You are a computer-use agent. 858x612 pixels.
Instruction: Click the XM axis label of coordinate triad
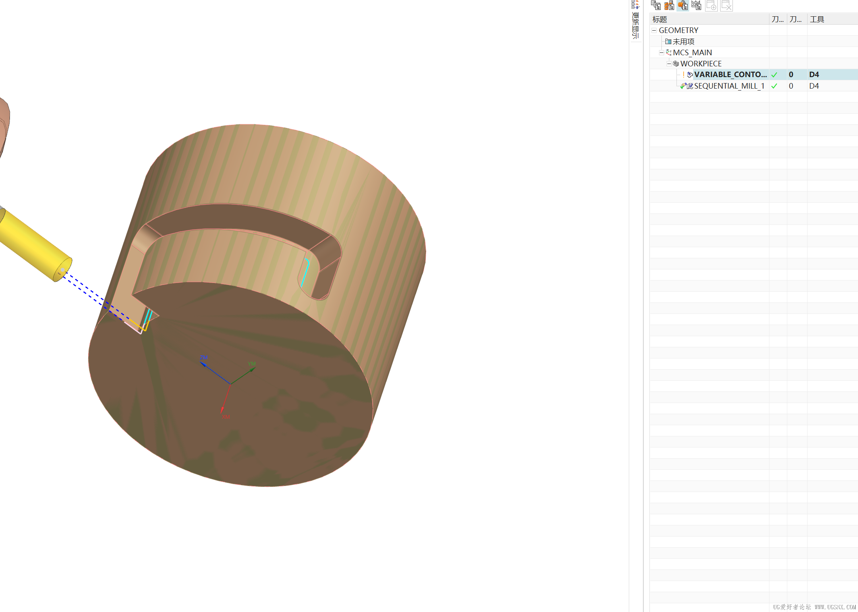pyautogui.click(x=226, y=416)
